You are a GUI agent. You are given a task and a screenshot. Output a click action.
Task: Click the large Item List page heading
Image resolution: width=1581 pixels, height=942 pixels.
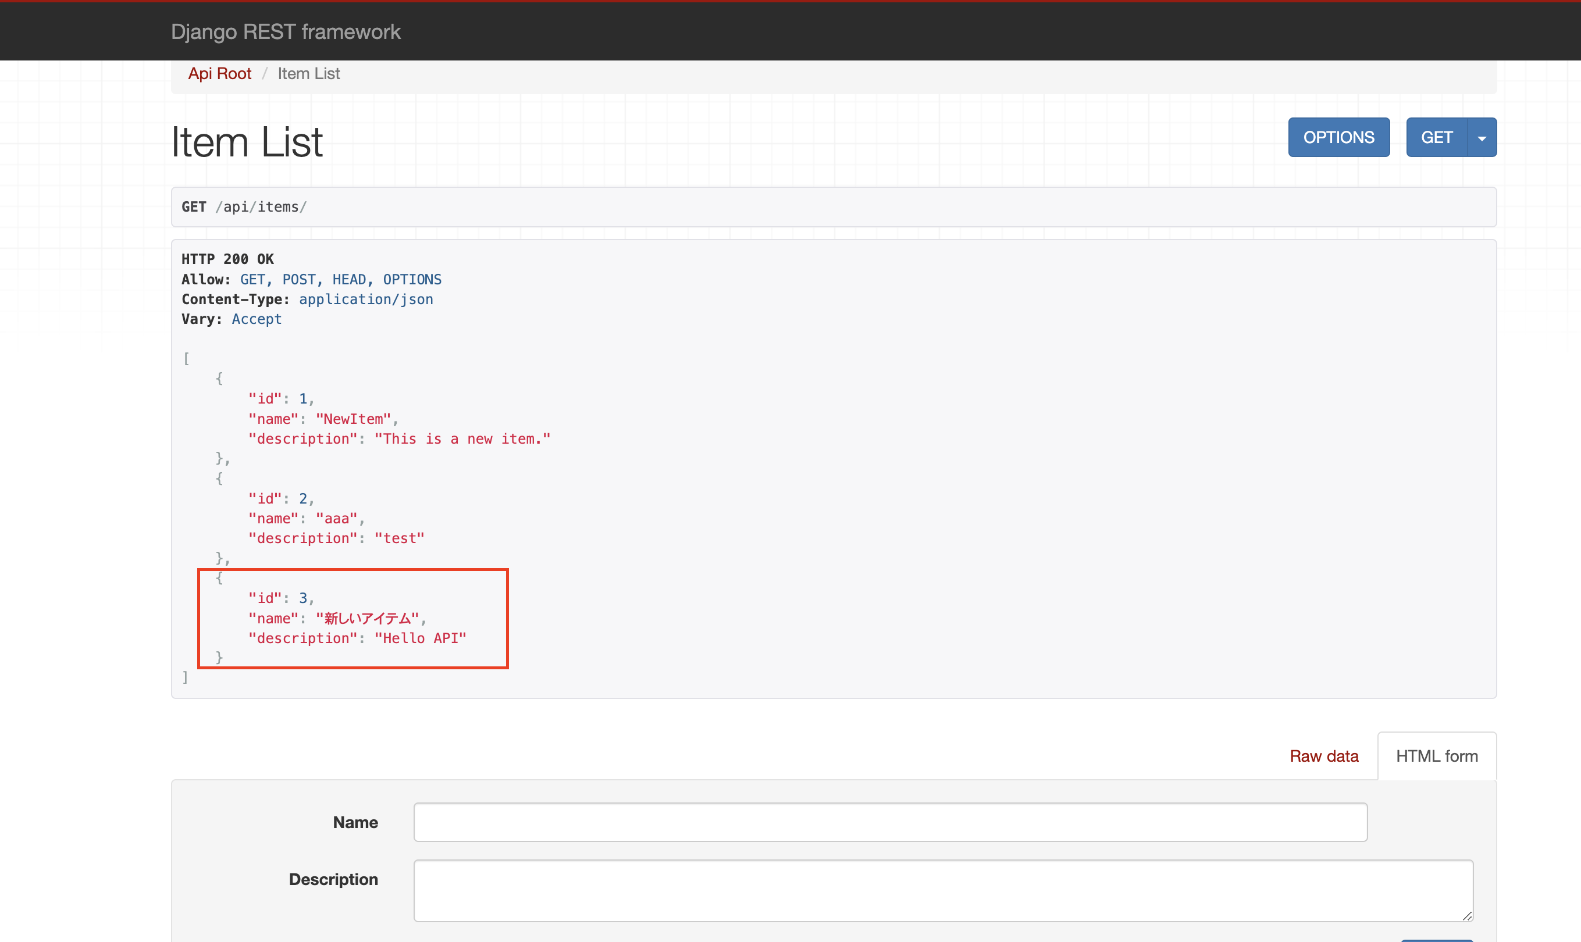(x=247, y=141)
